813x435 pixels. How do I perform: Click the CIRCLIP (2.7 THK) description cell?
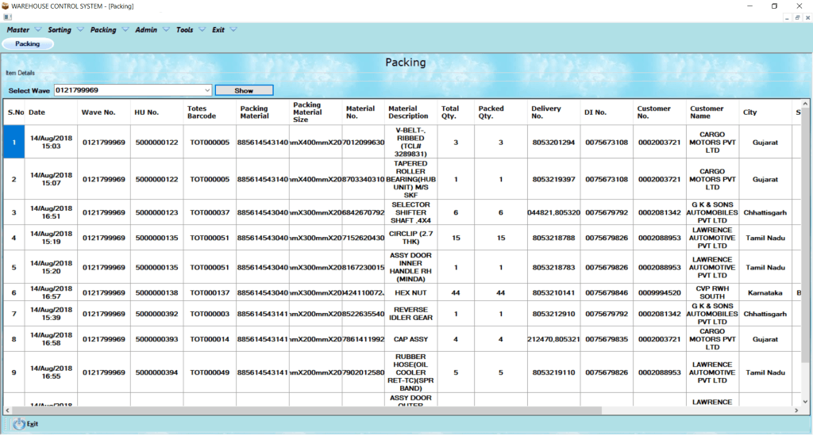pyautogui.click(x=410, y=238)
